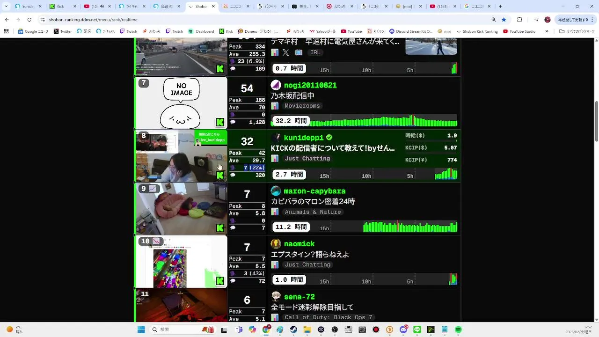The image size is (599, 337).
Task: Open the media controls button in the toolbar
Action: point(536,20)
